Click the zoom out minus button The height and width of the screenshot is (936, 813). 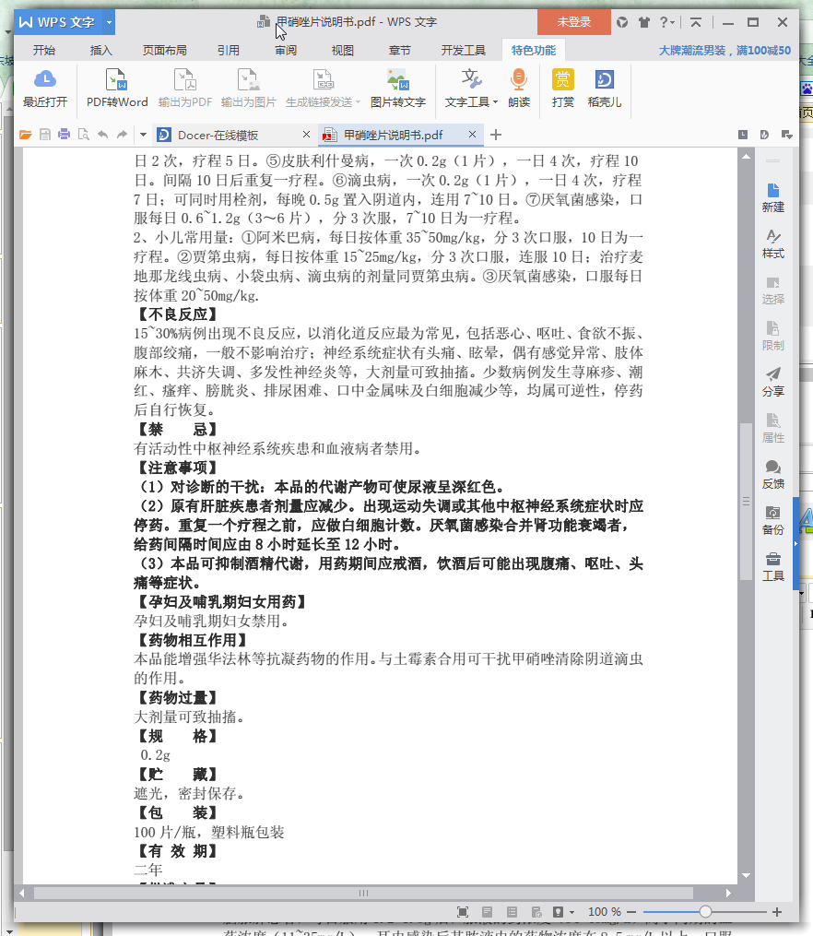pyautogui.click(x=631, y=912)
